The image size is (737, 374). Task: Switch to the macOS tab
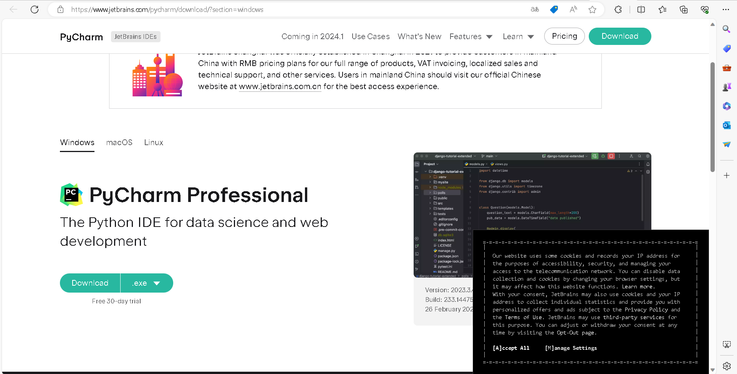pos(119,142)
